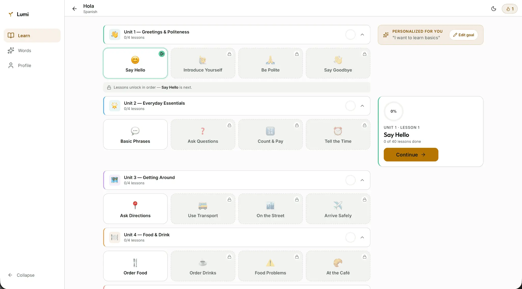Click the lock on On the Street
Image resolution: width=522 pixels, height=289 pixels.
click(x=297, y=199)
